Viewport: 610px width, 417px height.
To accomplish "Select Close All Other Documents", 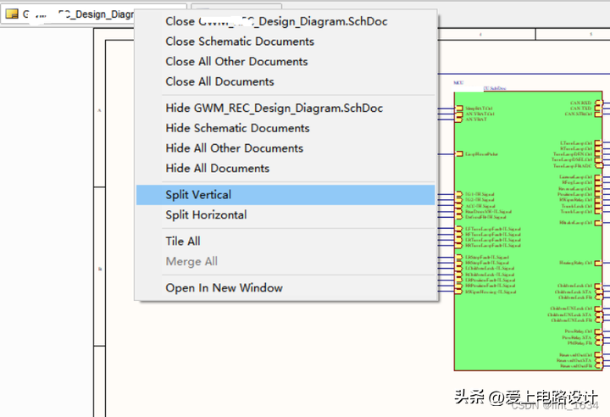I will pyautogui.click(x=236, y=62).
